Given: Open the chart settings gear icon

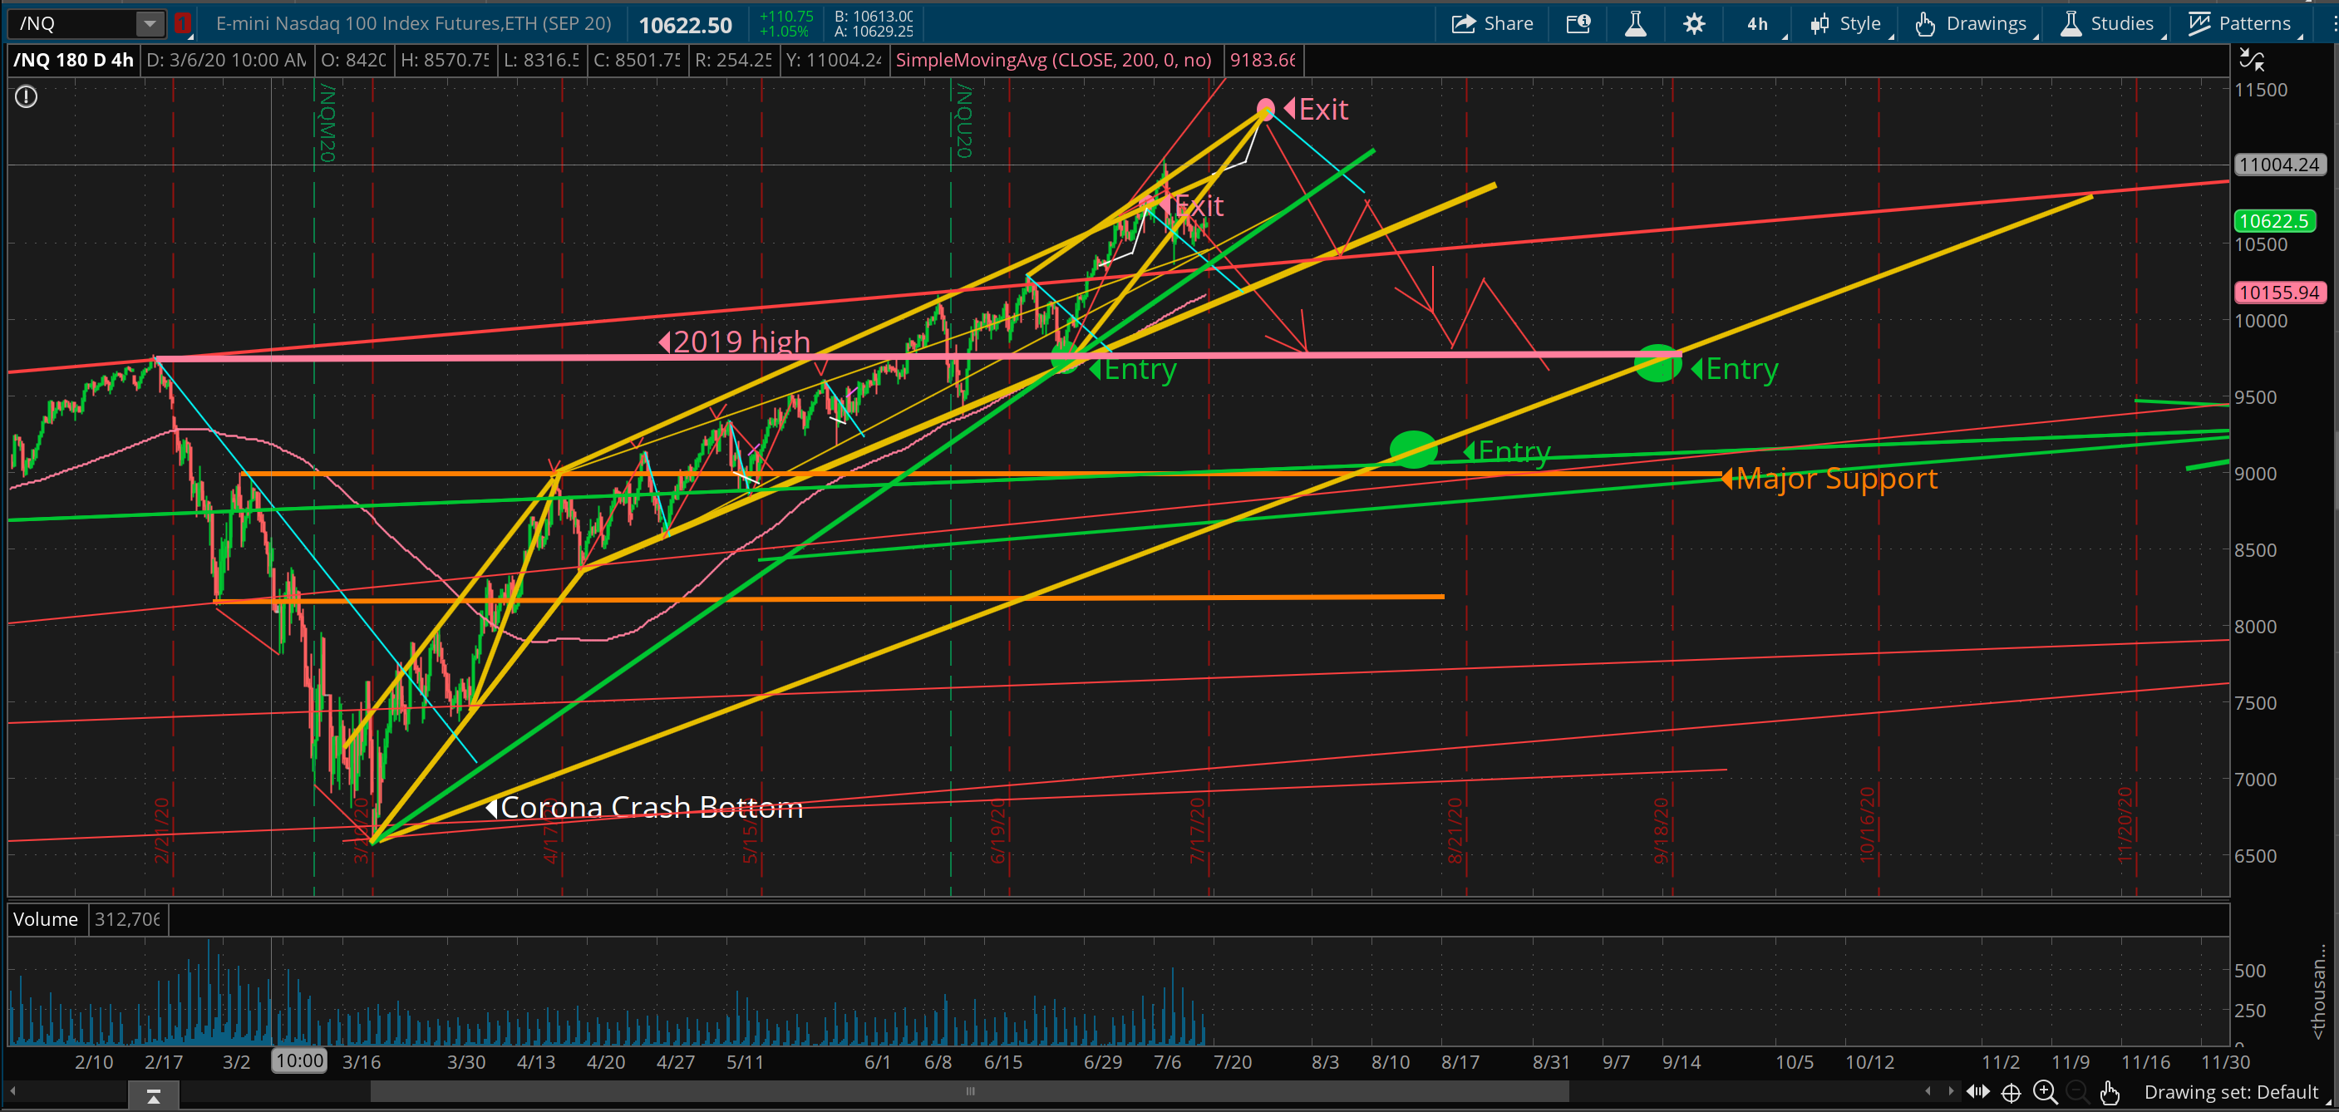Looking at the screenshot, I should tap(1693, 24).
